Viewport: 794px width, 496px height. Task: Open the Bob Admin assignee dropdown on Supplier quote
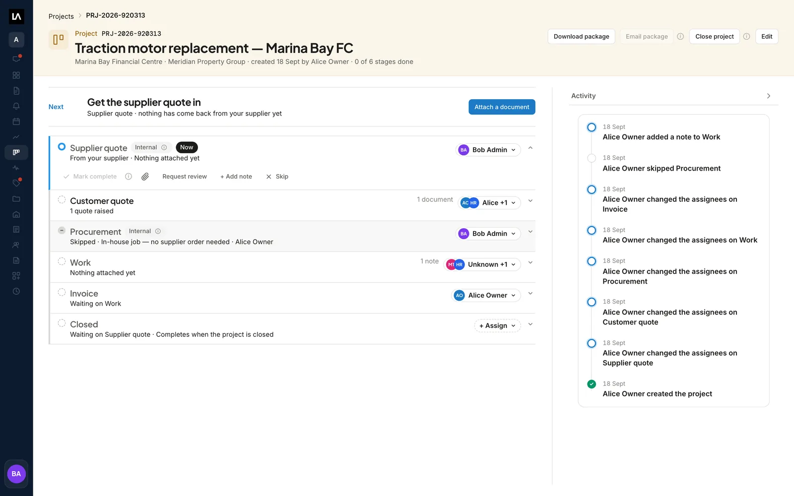coord(488,150)
